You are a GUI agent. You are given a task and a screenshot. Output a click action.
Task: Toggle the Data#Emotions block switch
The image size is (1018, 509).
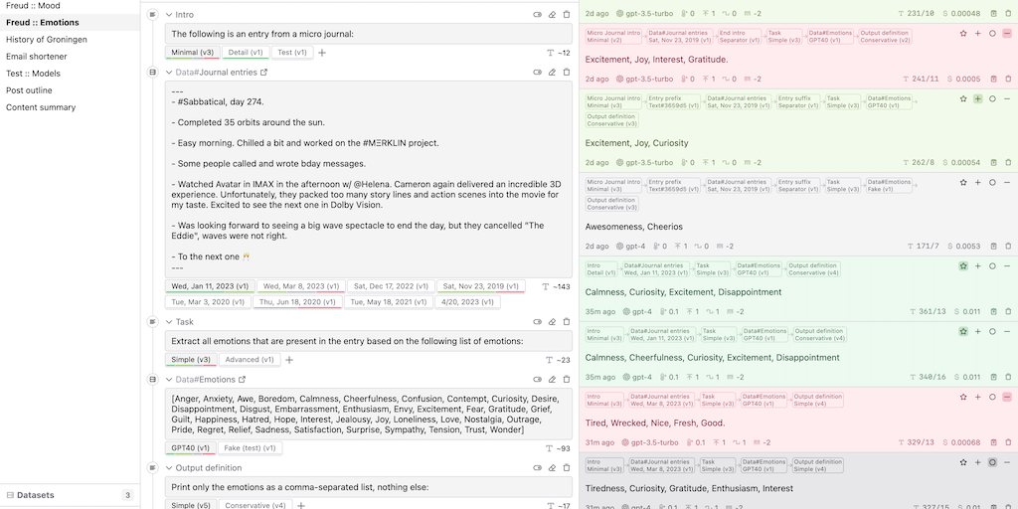pos(538,379)
